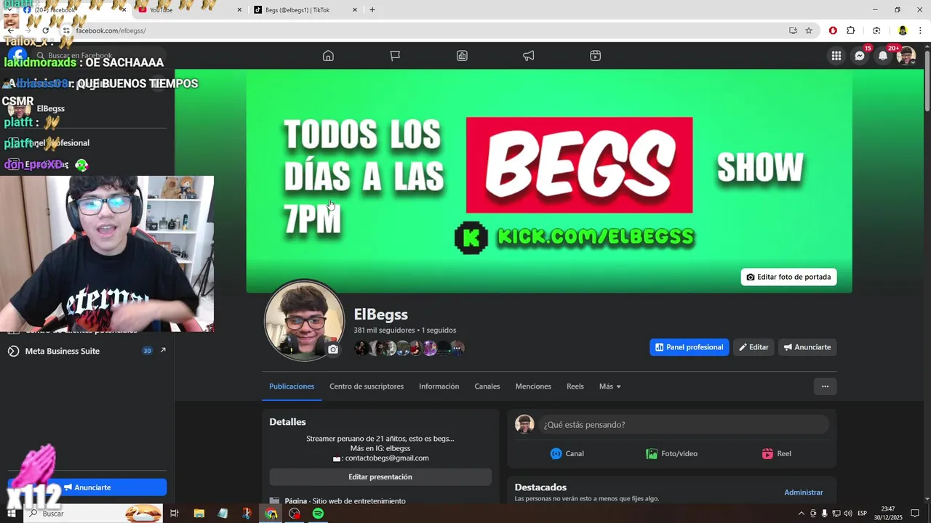Image resolution: width=931 pixels, height=523 pixels.
Task: Open the account avatar menu
Action: tap(906, 56)
